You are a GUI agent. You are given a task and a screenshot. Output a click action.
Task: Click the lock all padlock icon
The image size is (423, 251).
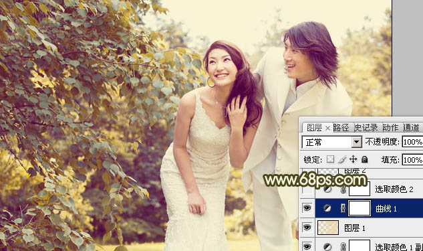pos(364,159)
